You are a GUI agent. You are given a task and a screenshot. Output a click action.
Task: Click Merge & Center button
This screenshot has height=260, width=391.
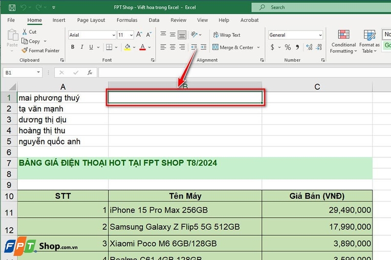(233, 47)
